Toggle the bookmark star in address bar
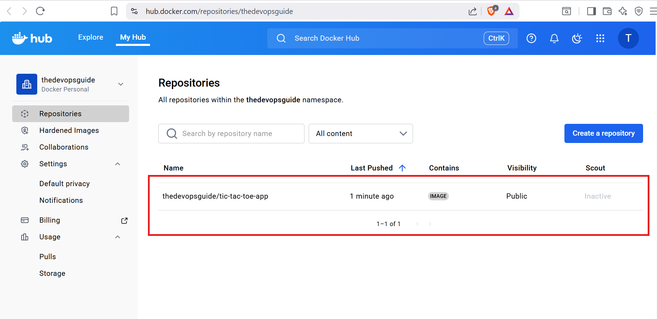The height and width of the screenshot is (319, 657). tap(114, 11)
